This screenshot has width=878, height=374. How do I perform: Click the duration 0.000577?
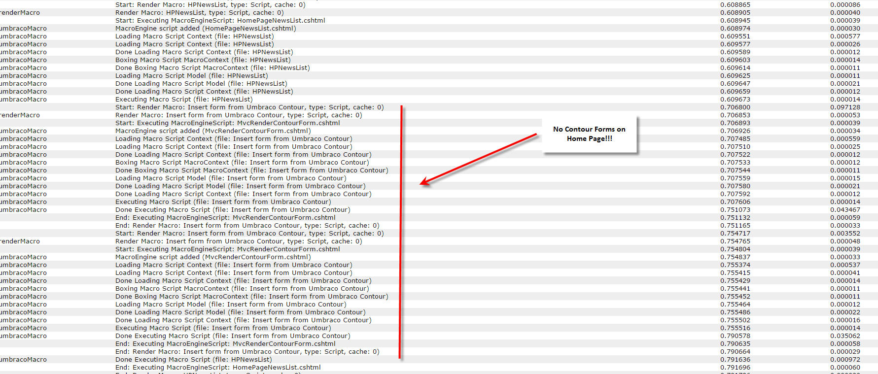(x=845, y=36)
